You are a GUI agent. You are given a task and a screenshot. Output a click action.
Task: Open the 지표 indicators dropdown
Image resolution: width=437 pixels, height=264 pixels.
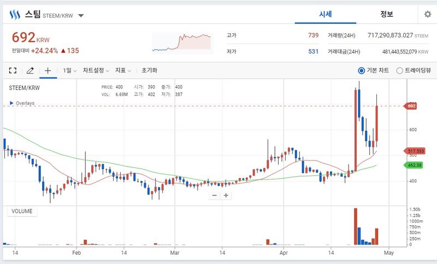tap(123, 71)
